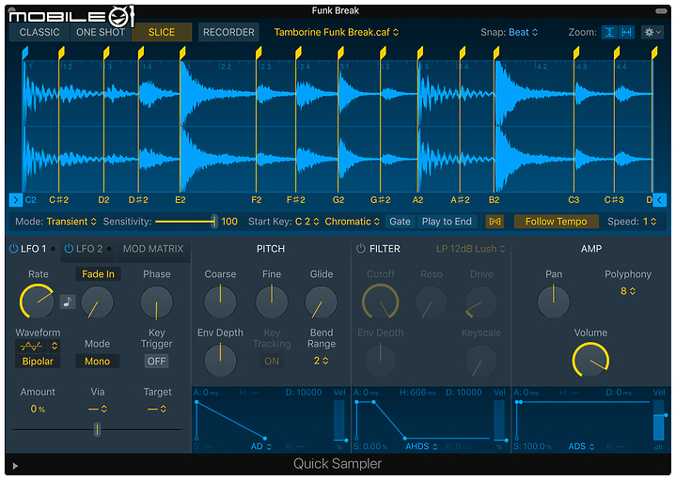Image resolution: width=676 pixels, height=480 pixels.
Task: Click the horizontal zoom icon
Action: pos(626,32)
